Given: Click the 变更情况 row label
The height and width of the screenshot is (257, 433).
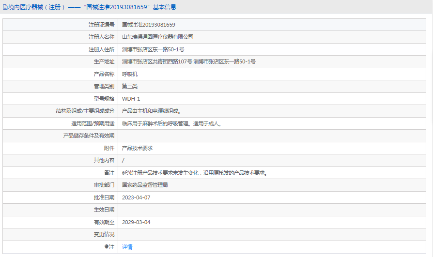Looking at the screenshot, I should [104, 234].
